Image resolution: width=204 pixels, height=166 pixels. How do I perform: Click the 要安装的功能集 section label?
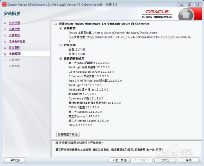[x=74, y=58]
